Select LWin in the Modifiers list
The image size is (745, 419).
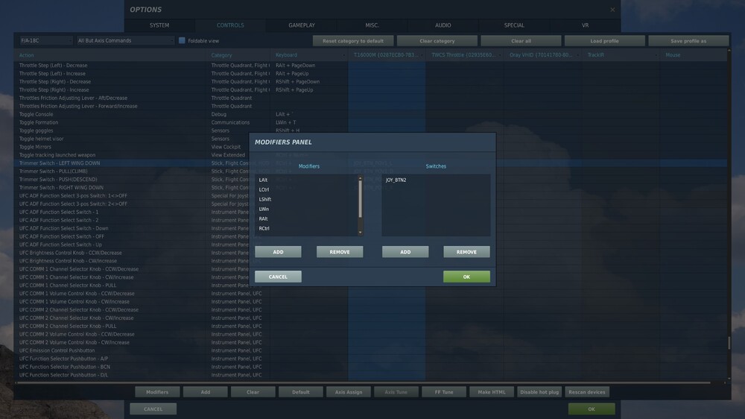[x=306, y=209]
